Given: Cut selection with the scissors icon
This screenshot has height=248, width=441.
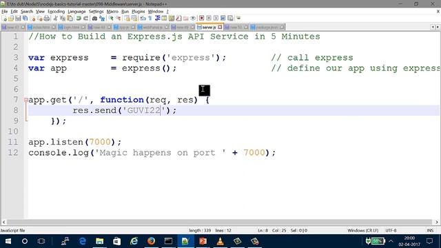Looking at the screenshot, I should point(55,19).
